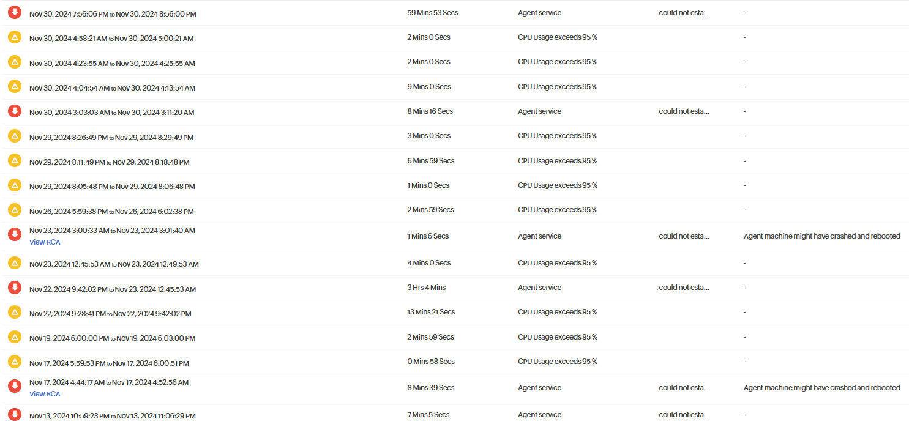Click the yellow warning icon for Nov 30 4:58:21 AM
Image resolution: width=909 pixels, height=427 pixels.
[15, 37]
